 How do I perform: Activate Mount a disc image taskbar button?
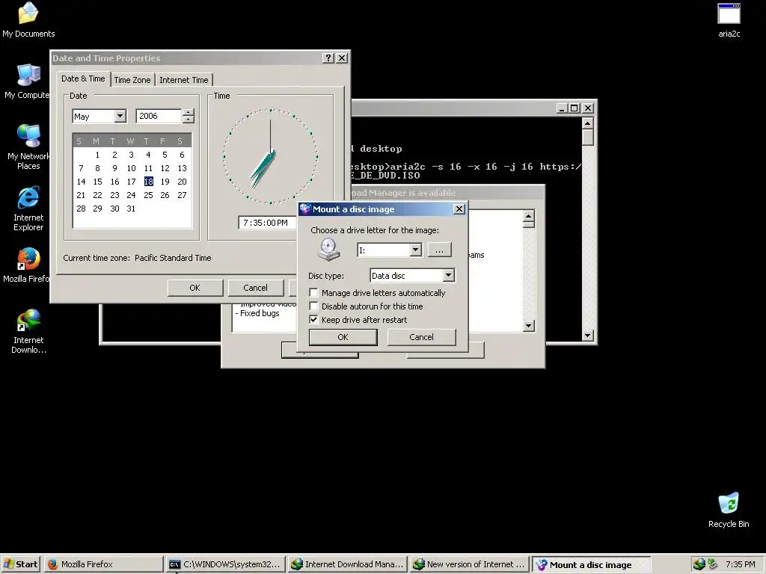pyautogui.click(x=591, y=564)
